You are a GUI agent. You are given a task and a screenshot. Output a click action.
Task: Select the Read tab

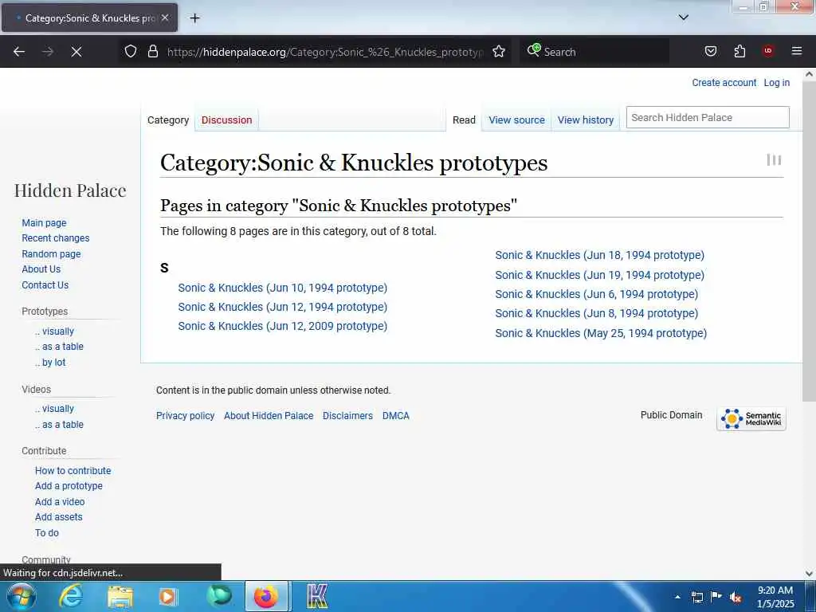pos(464,120)
